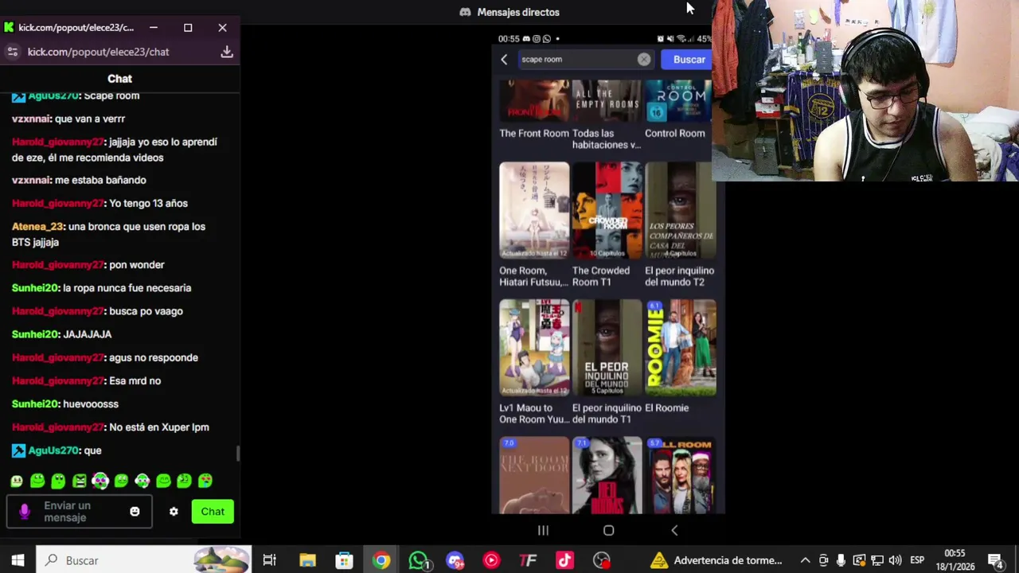This screenshot has height=573, width=1019.
Task: Click the kick.com popout URL text
Action: coord(98,52)
